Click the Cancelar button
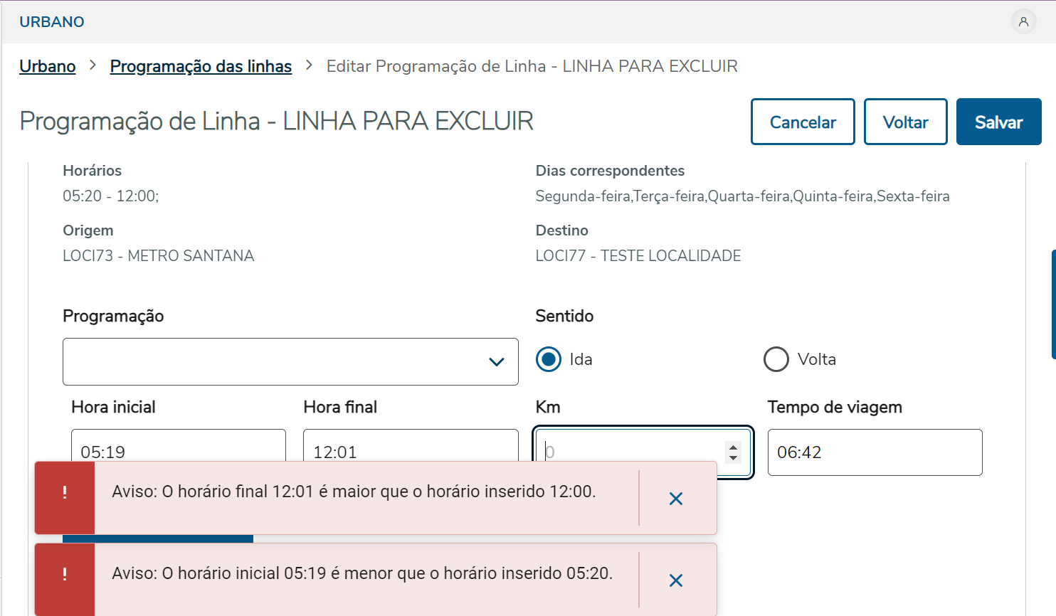1056x616 pixels. 803,122
